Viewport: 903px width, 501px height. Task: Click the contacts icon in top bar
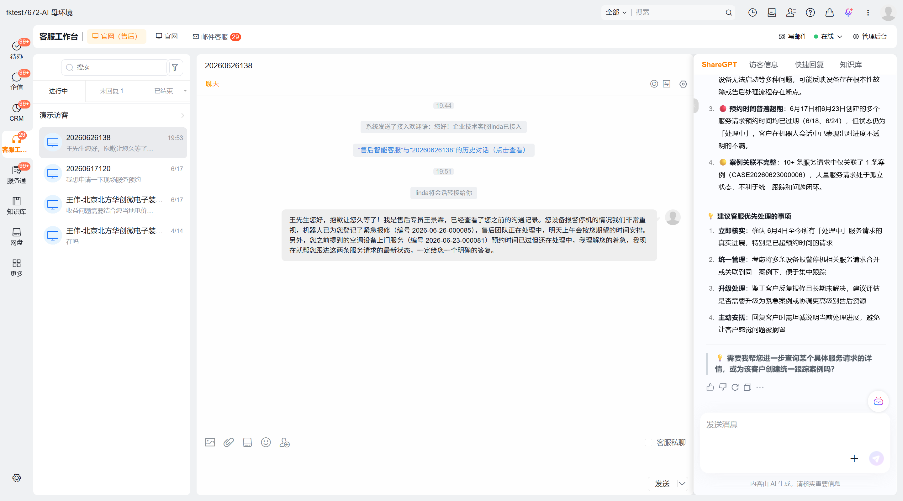pos(791,13)
